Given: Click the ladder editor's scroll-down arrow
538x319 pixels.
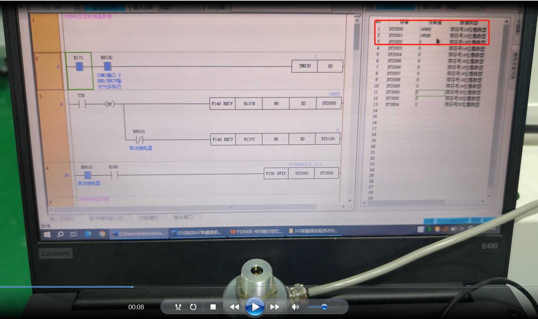Looking at the screenshot, I should [x=350, y=200].
